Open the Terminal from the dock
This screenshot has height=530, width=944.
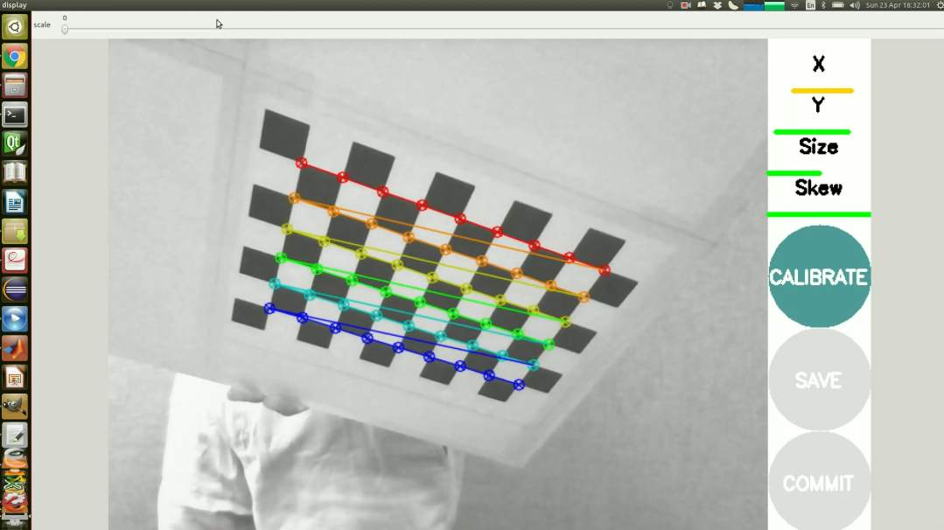tap(15, 115)
